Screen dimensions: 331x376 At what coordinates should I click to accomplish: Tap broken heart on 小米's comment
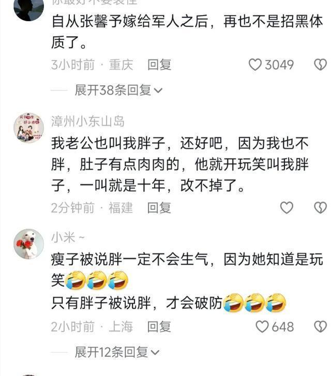[321, 326]
